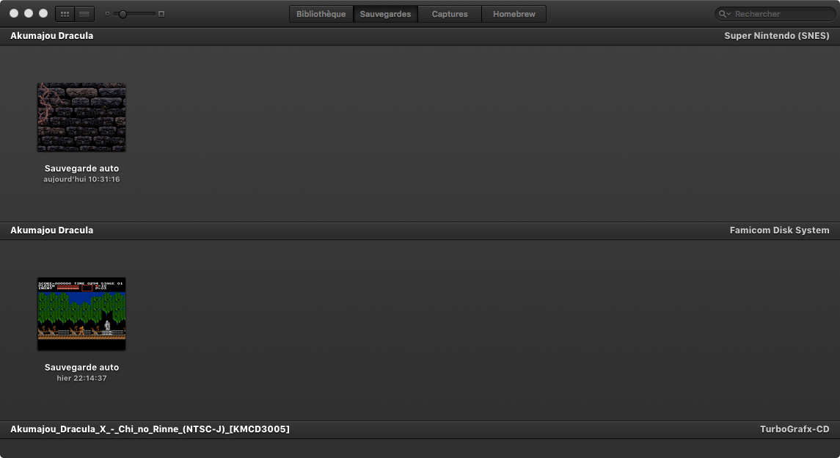Viewport: 840px width, 458px height.
Task: Select the Sauvegardes tab
Action: pyautogui.click(x=385, y=14)
